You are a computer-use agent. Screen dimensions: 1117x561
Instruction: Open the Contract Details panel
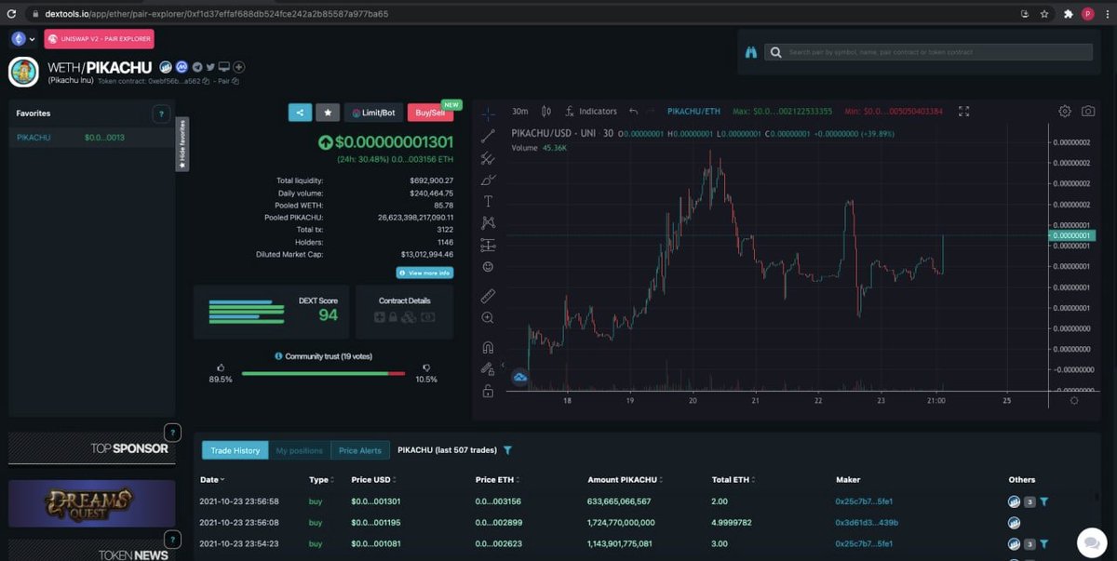pyautogui.click(x=405, y=312)
